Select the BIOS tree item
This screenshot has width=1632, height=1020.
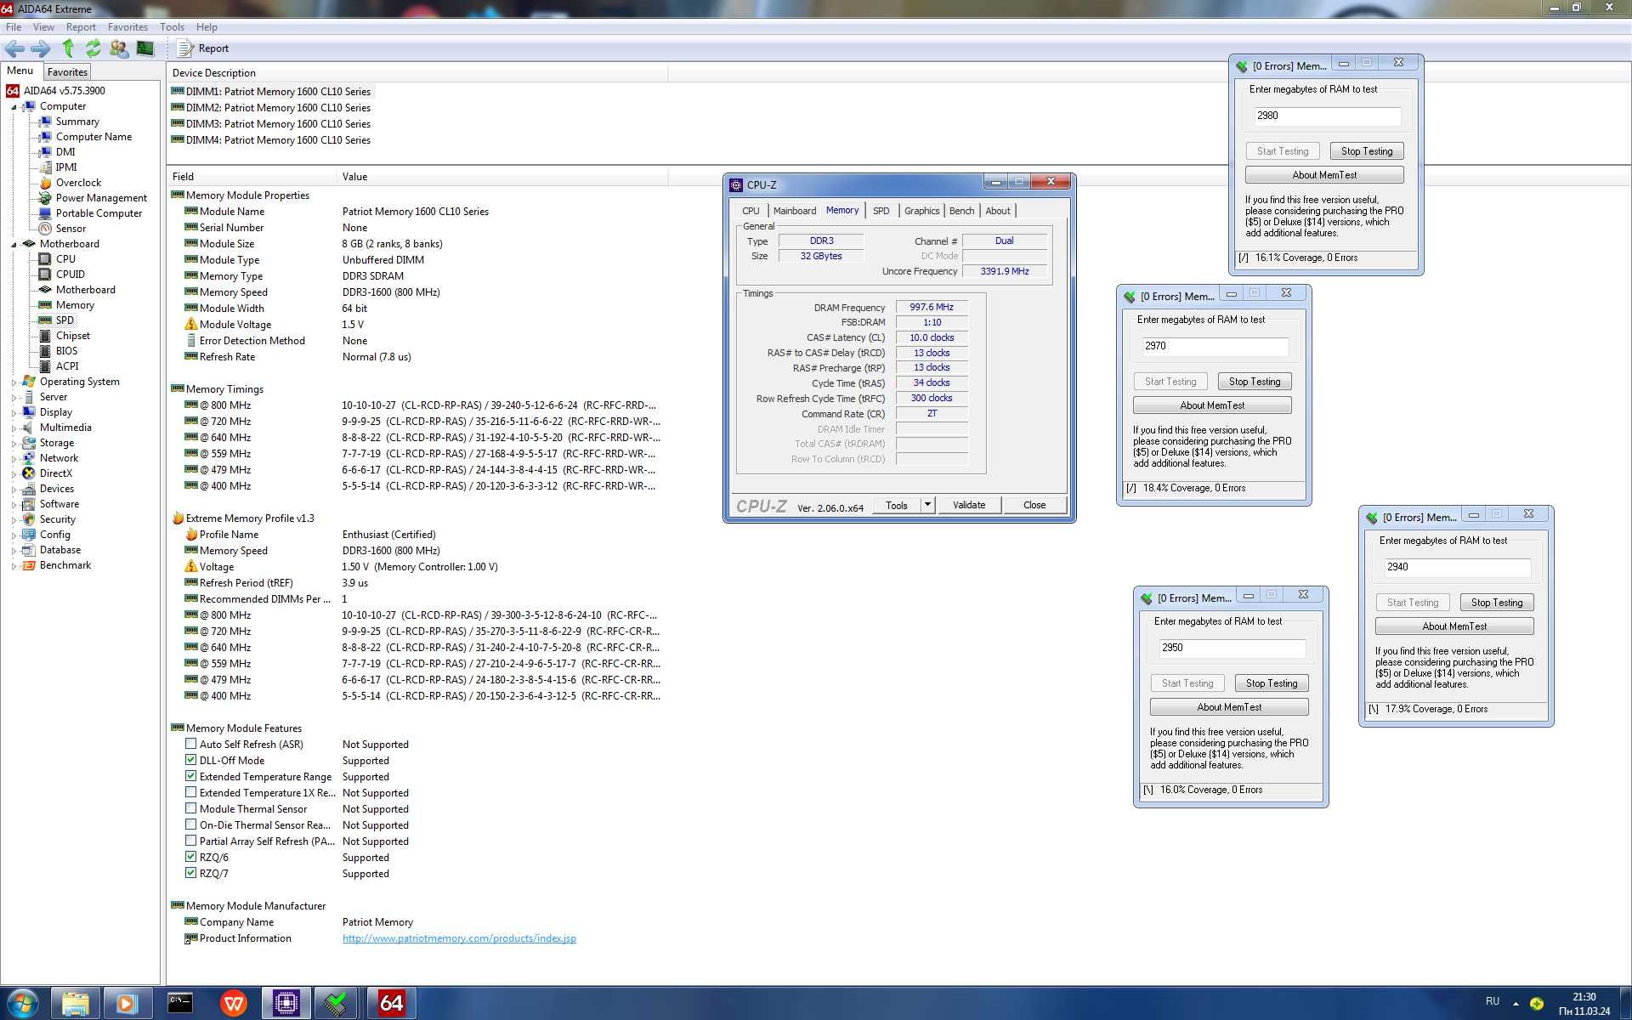[x=66, y=351]
